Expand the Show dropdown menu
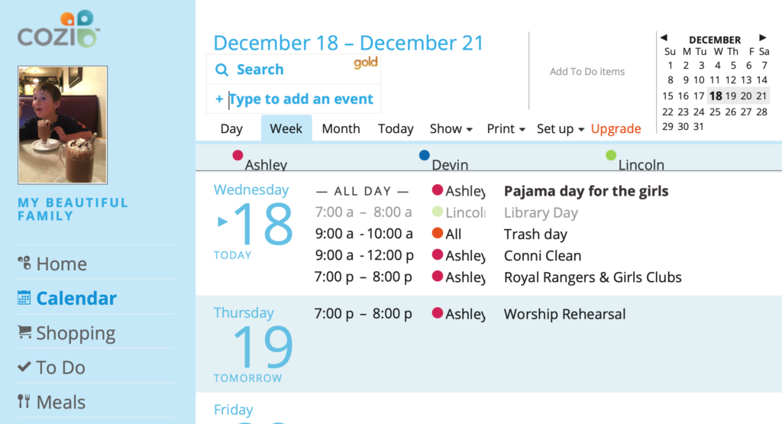This screenshot has height=424, width=782. 451,128
